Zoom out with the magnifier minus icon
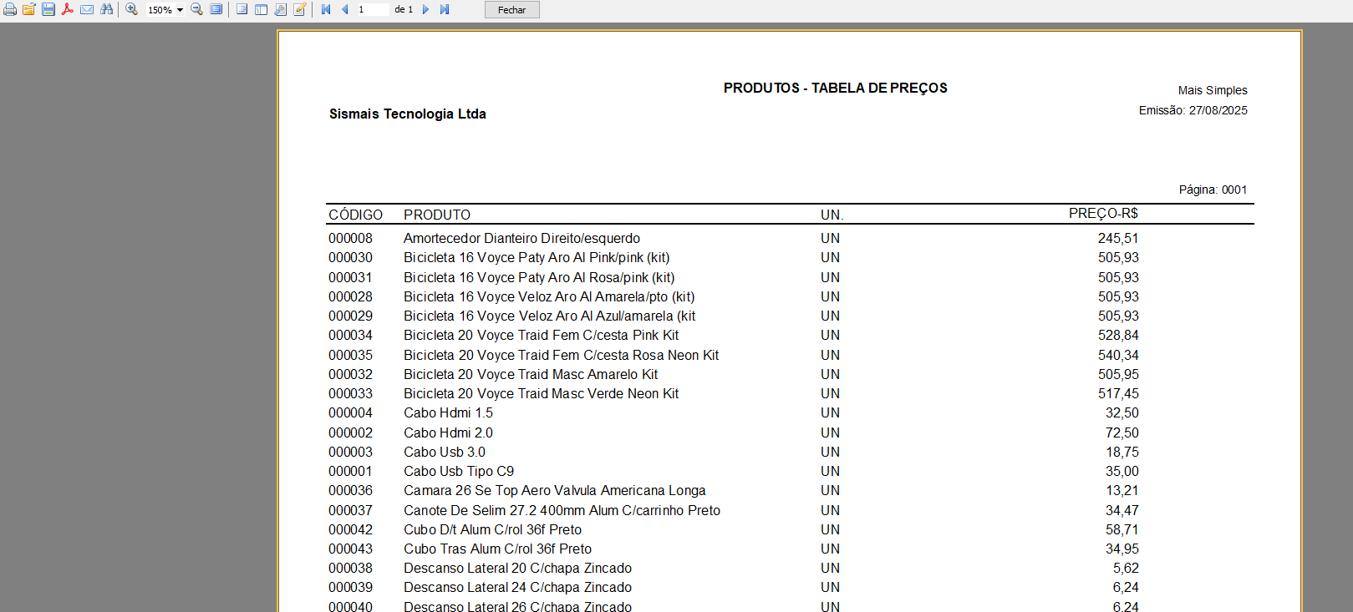 [x=197, y=9]
